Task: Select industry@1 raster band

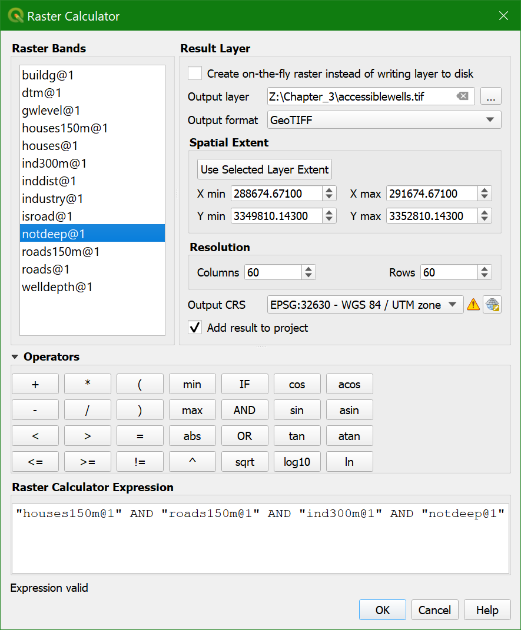Action: [92, 199]
